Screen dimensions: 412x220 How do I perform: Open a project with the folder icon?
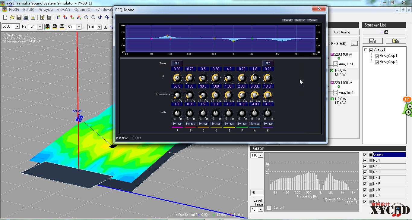(12, 17)
